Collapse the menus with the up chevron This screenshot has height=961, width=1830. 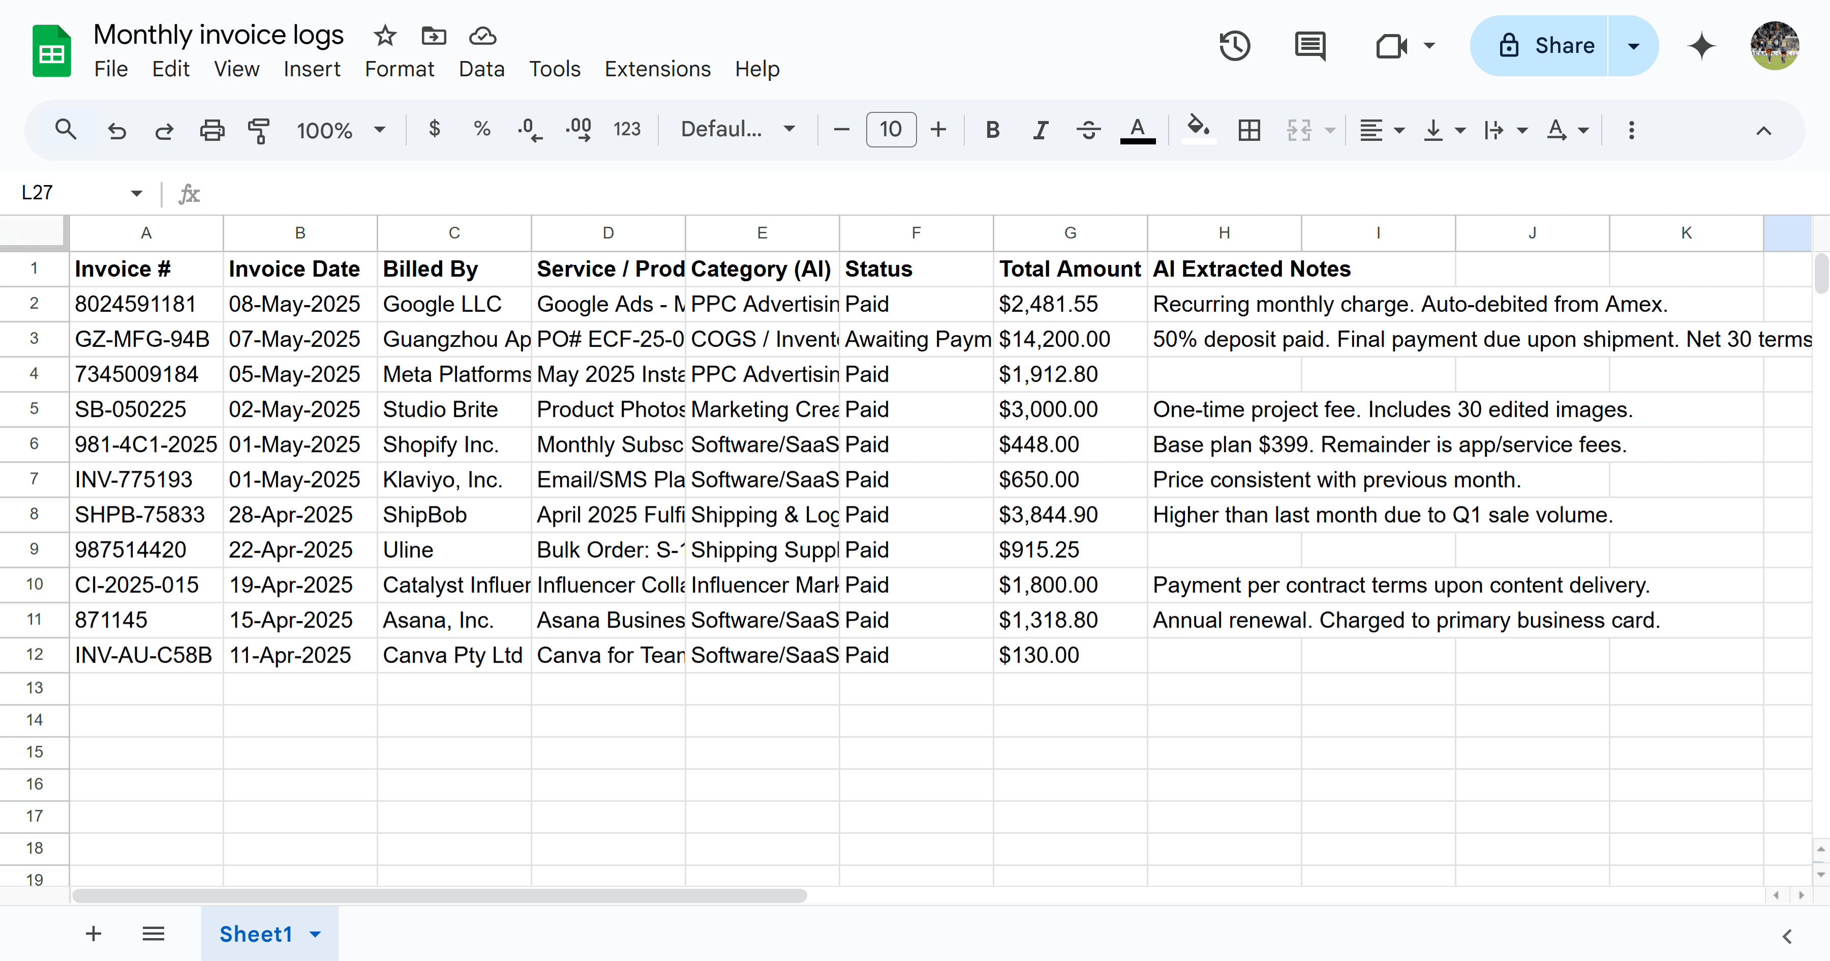coord(1763,130)
